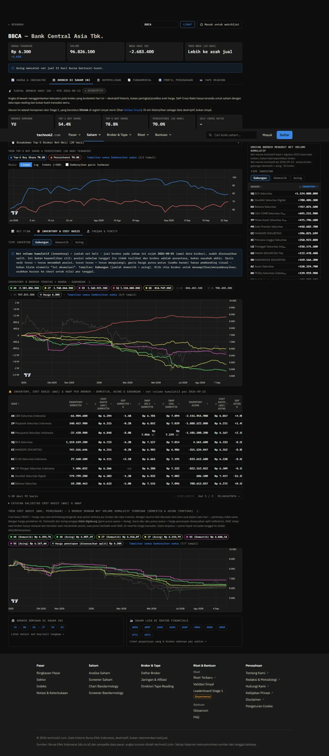Click the info icon in the net jual asing alert
This screenshot has height=756, width=329.
click(x=13, y=68)
